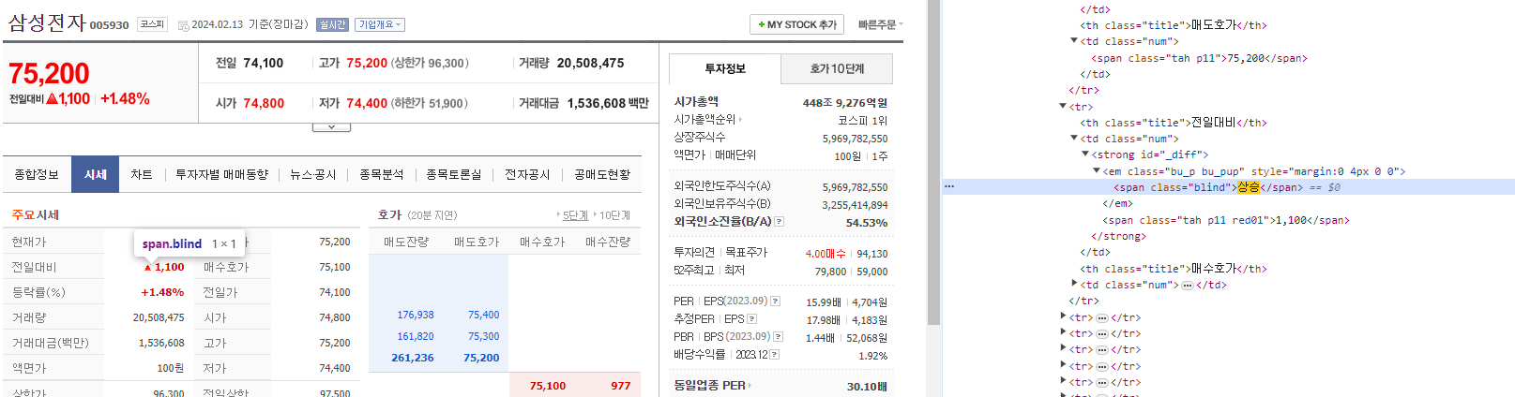Click the 실시간 real-time badge
Image resolution: width=1515 pixels, height=397 pixels.
pyautogui.click(x=332, y=25)
